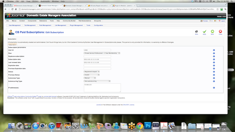
Task: Click info icon for IP address(es) row
Action: click(x=214, y=88)
